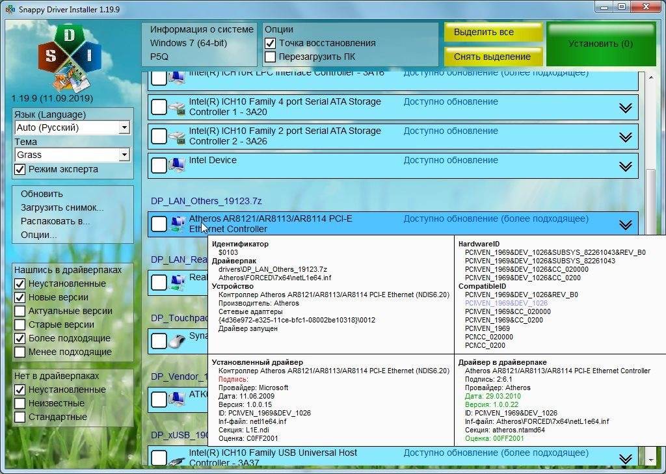This screenshot has width=666, height=474.
Task: Click the network icon of Atheros AR8121 row
Action: tap(178, 224)
